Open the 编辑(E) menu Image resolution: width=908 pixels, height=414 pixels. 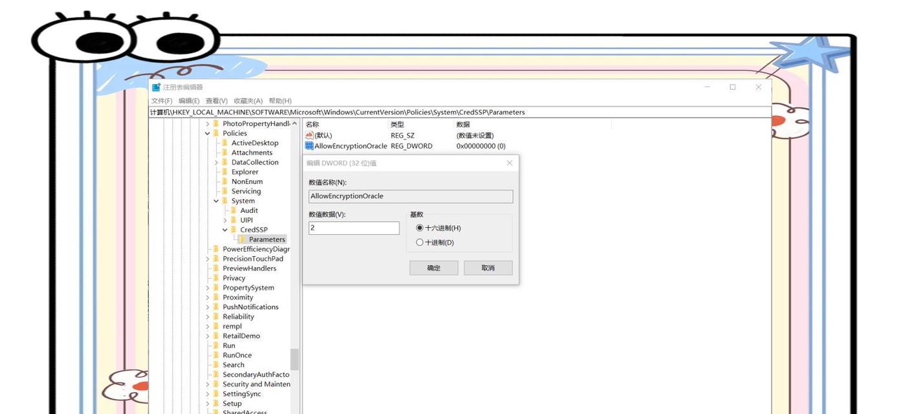click(189, 101)
